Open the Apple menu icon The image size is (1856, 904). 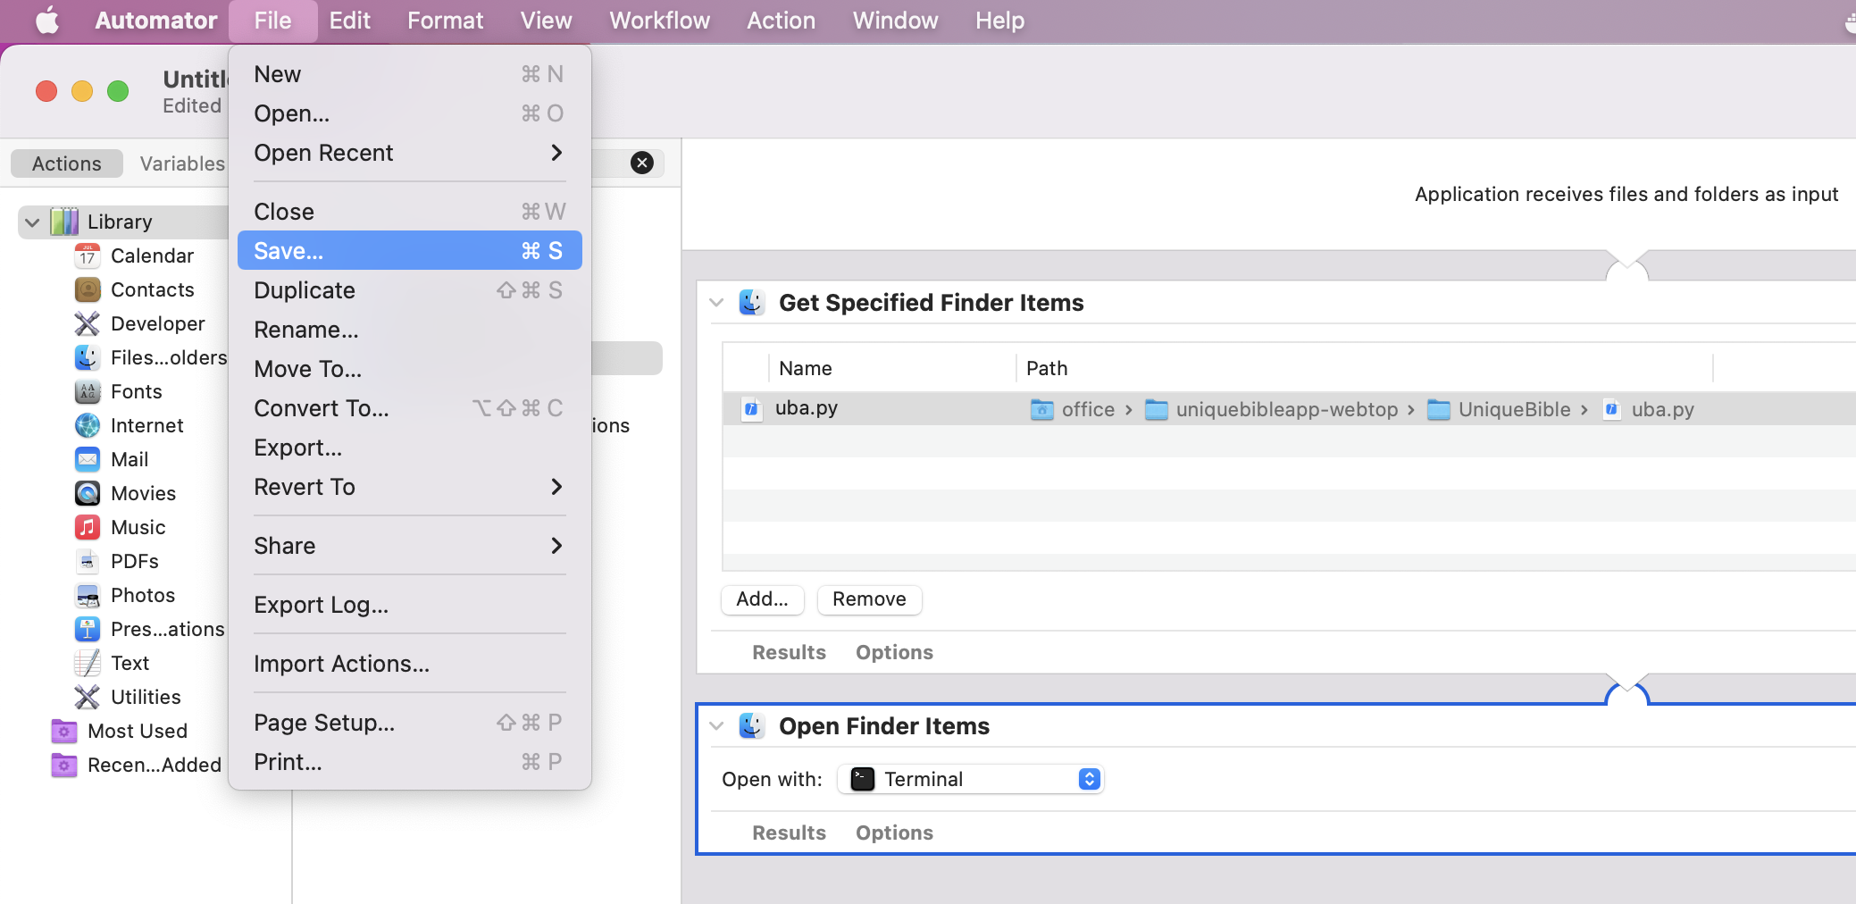point(47,20)
